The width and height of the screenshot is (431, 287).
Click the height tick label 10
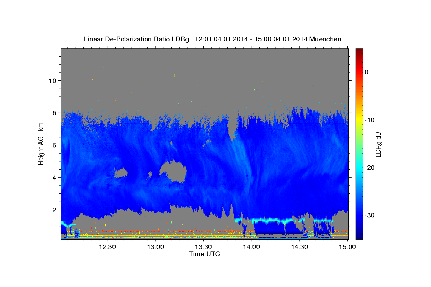[52, 80]
